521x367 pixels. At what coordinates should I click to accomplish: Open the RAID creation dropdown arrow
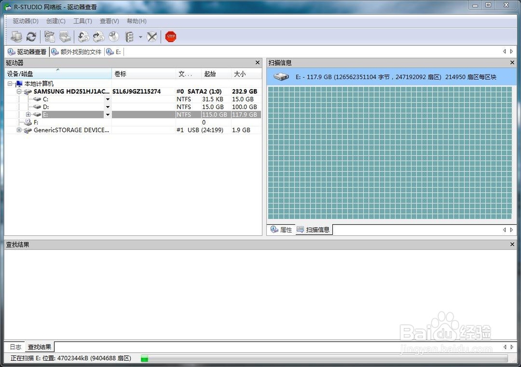(x=140, y=37)
